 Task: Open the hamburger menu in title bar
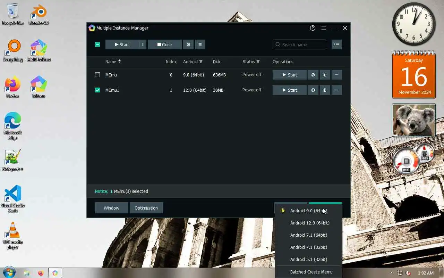tap(323, 28)
